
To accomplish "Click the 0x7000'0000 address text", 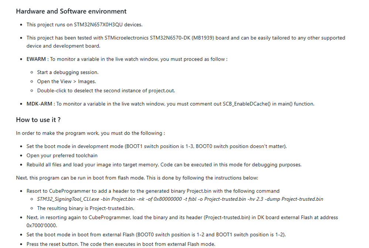I will pos(42,225).
